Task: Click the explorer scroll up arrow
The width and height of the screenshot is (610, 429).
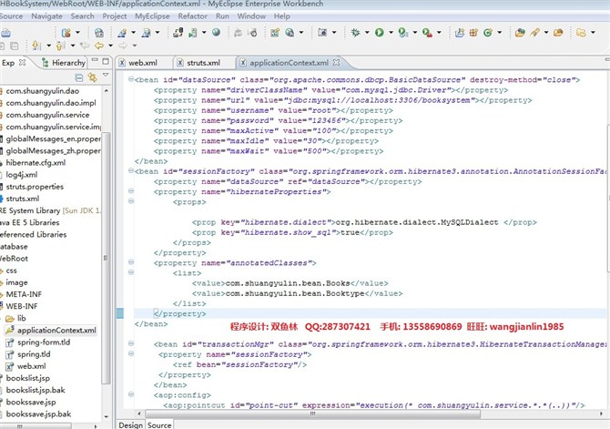Action: (107, 91)
